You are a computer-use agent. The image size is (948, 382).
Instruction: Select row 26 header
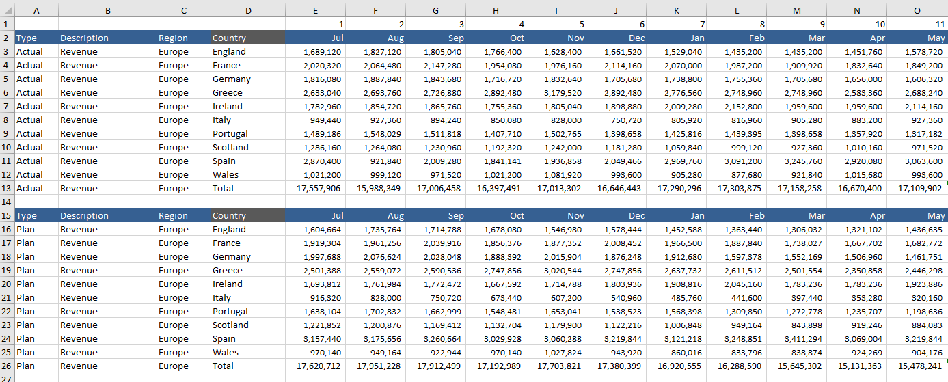point(7,366)
